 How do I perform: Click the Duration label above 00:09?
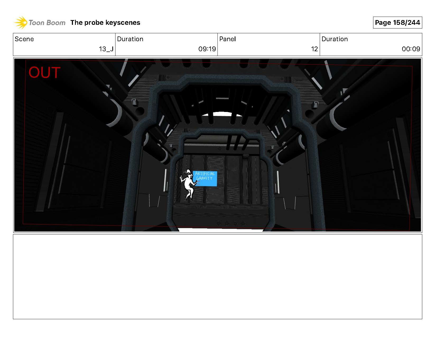(335, 39)
